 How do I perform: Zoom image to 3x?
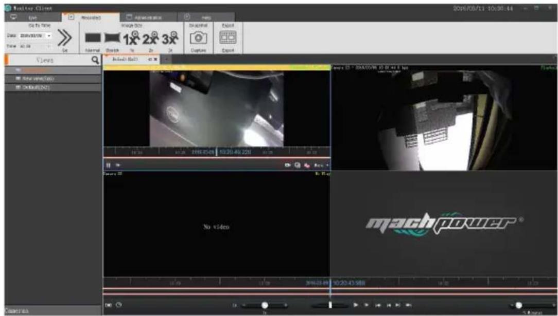(170, 38)
